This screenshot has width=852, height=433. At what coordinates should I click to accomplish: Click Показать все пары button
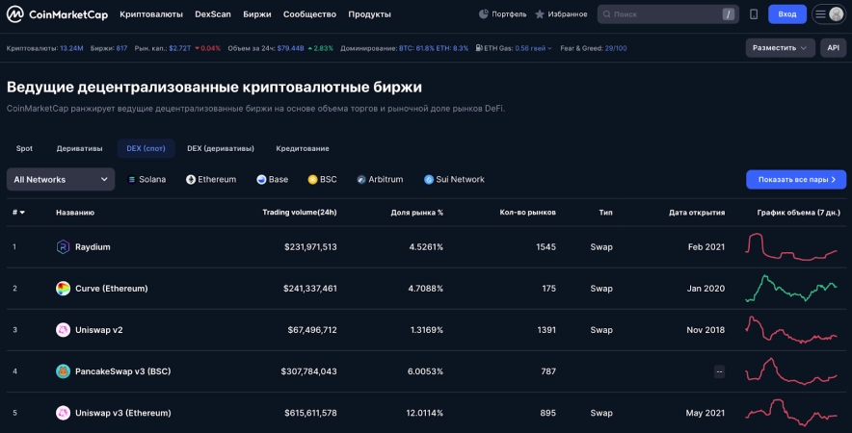795,180
